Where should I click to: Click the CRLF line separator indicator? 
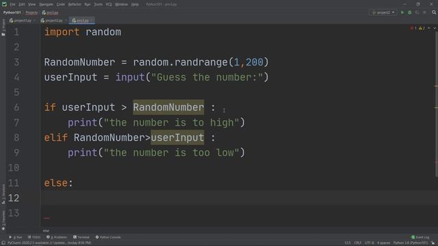pyautogui.click(x=357, y=243)
